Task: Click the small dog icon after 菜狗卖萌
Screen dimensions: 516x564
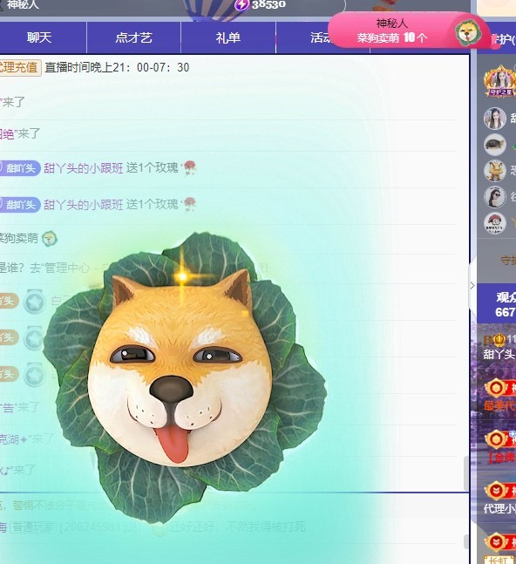Action: coord(50,239)
